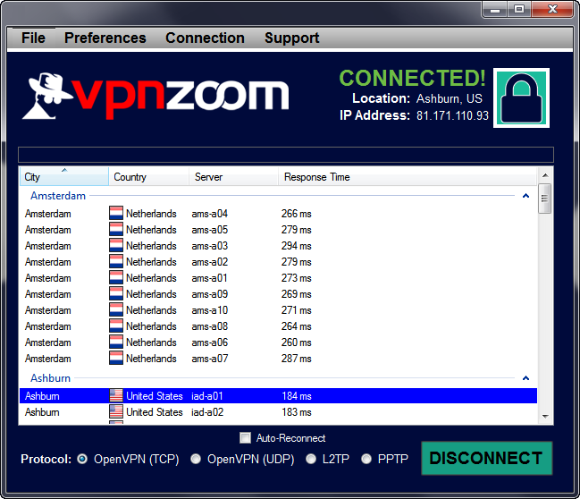
Task: Select the ams-a08 server with 264 ms
Action: [x=278, y=326]
